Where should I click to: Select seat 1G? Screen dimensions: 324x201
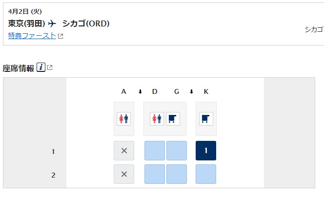[x=177, y=151]
